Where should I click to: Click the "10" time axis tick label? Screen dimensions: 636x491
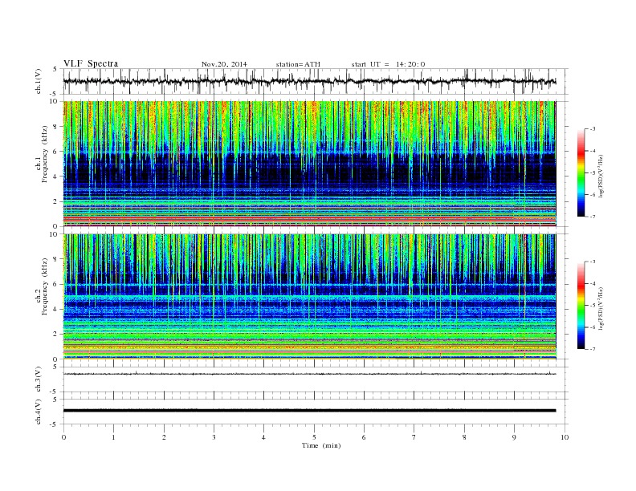[565, 437]
